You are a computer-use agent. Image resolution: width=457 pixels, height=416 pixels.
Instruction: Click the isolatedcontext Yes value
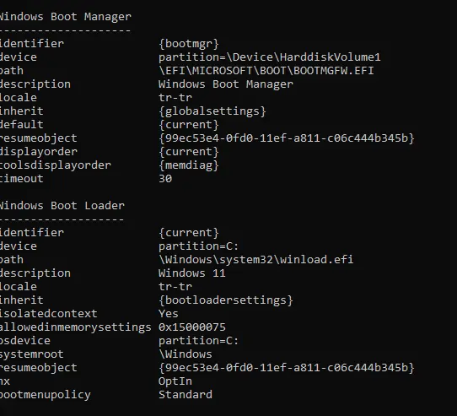point(169,314)
